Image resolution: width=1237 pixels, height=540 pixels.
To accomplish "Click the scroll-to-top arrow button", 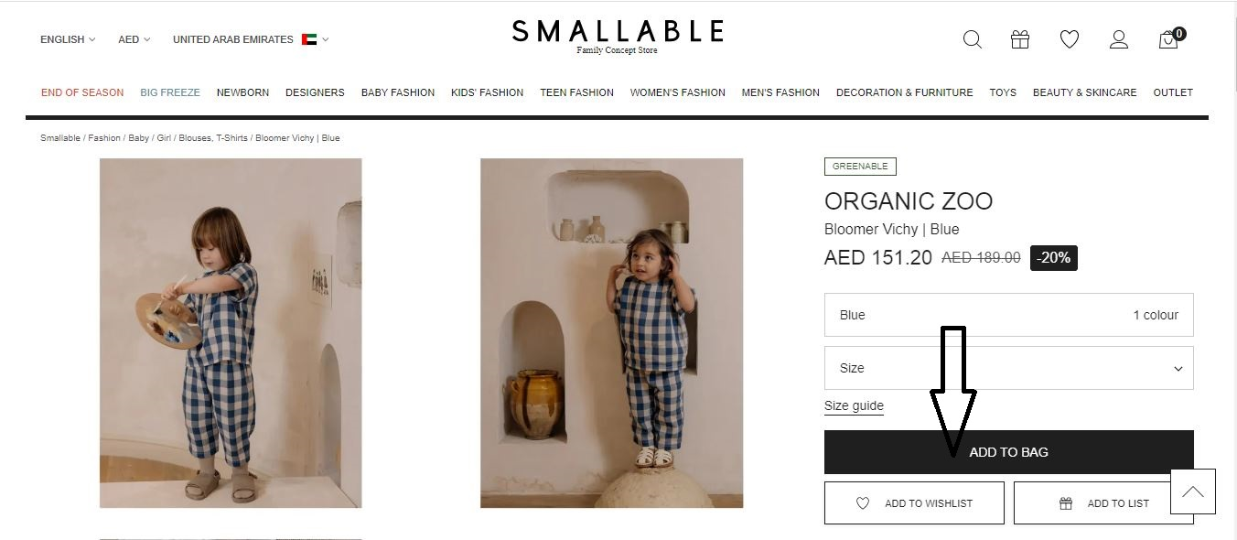I will (1193, 491).
